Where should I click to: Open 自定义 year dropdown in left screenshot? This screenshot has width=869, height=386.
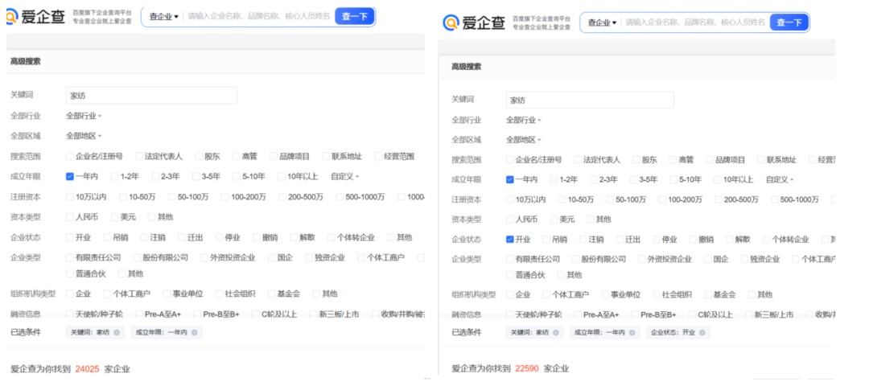(345, 177)
